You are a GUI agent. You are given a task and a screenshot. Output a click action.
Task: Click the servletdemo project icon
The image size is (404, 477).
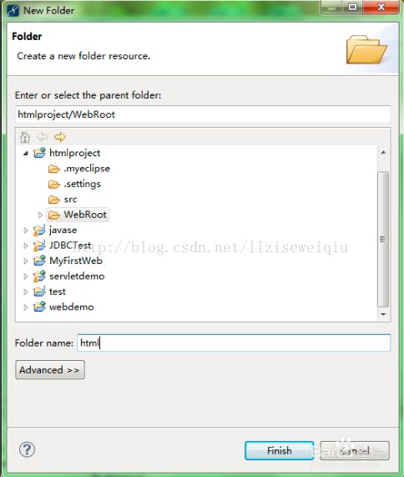(39, 277)
